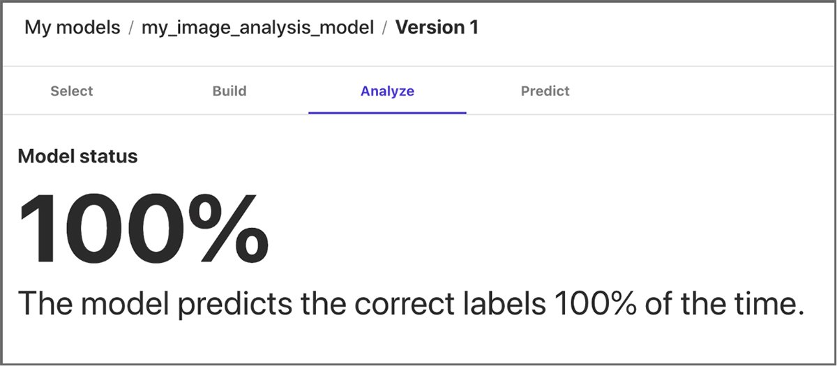Click the word 'time' ending the description
Viewport: 837px width, 366px height.
767,304
